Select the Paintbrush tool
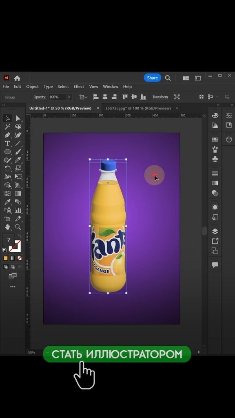The width and height of the screenshot is (235, 418). pos(18,152)
